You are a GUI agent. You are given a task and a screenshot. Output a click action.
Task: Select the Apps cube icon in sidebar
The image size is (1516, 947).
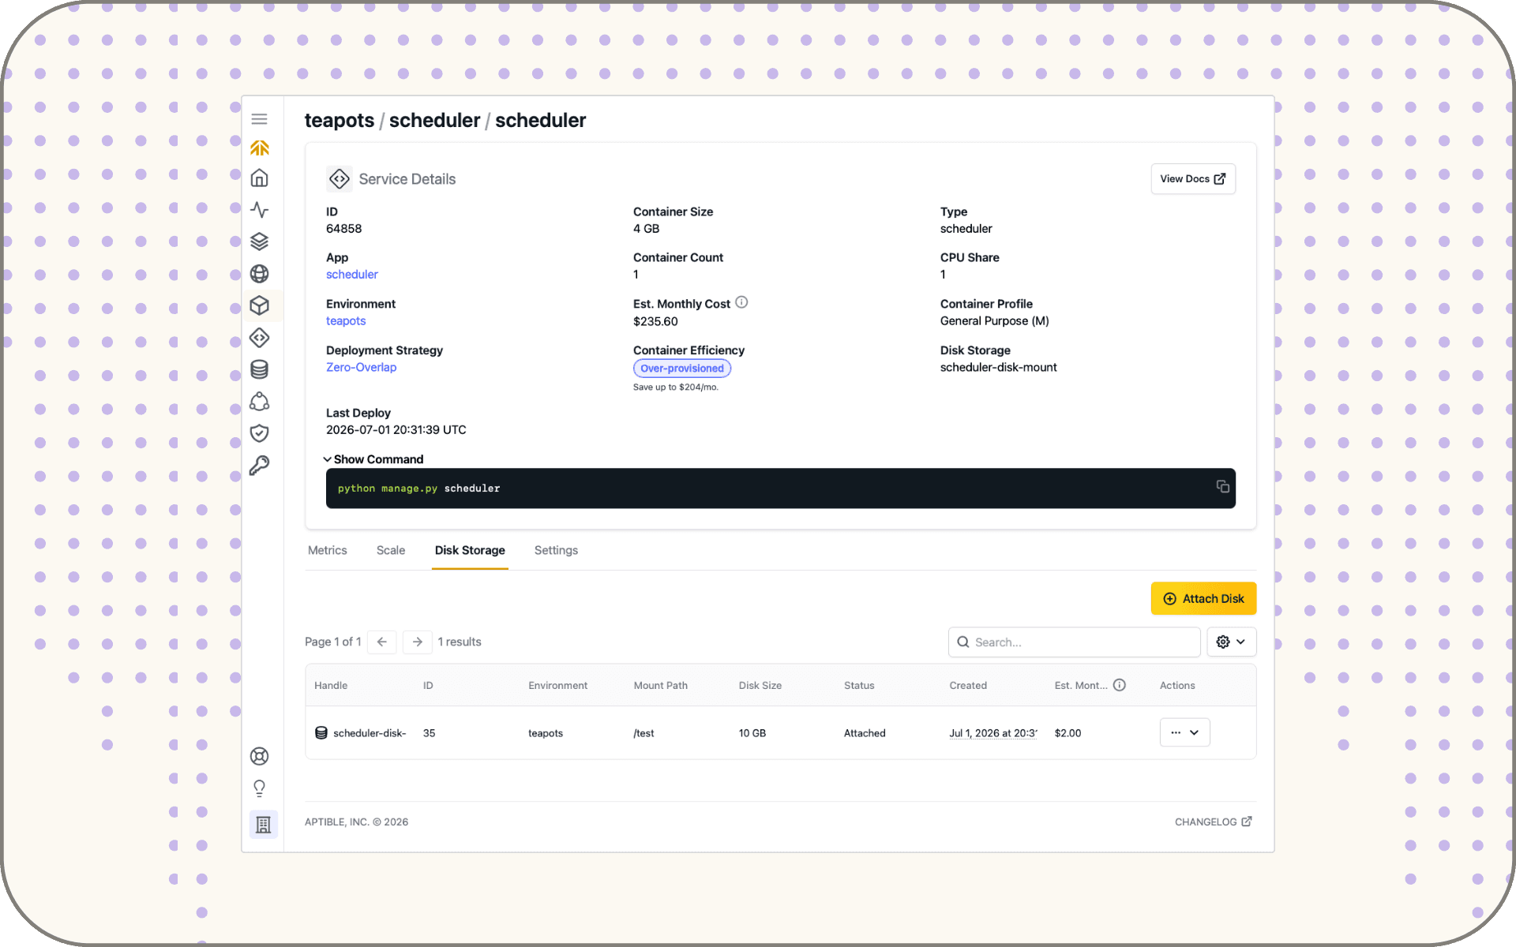point(259,305)
